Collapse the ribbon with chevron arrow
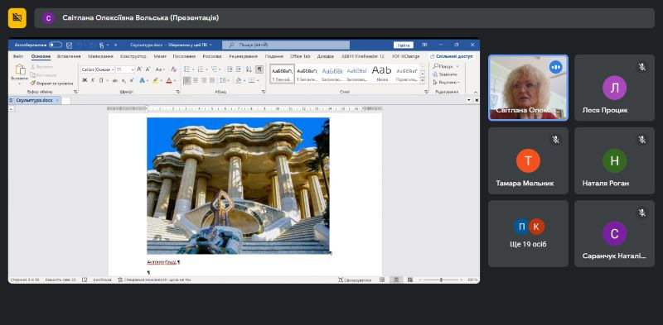The image size is (663, 325). point(476,92)
